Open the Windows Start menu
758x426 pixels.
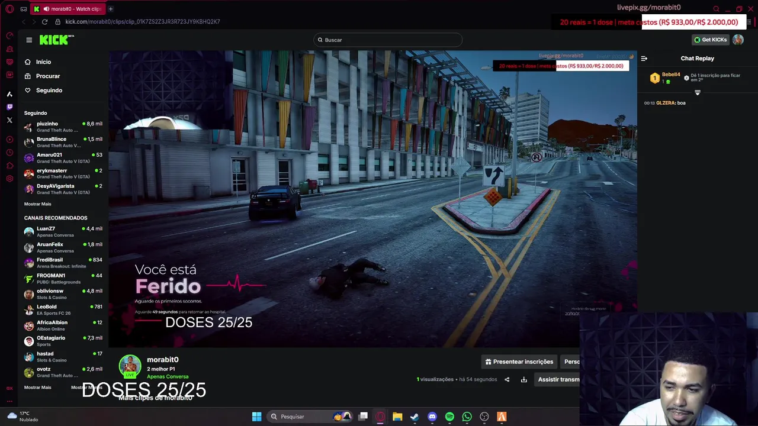point(256,417)
